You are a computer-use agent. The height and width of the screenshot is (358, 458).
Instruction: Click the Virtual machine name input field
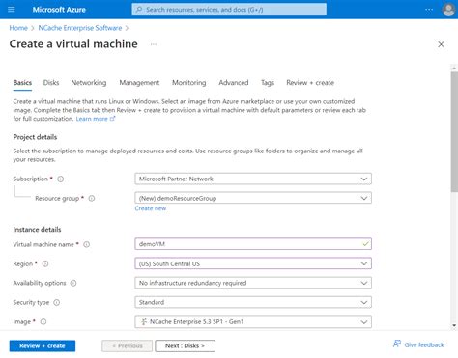253,244
